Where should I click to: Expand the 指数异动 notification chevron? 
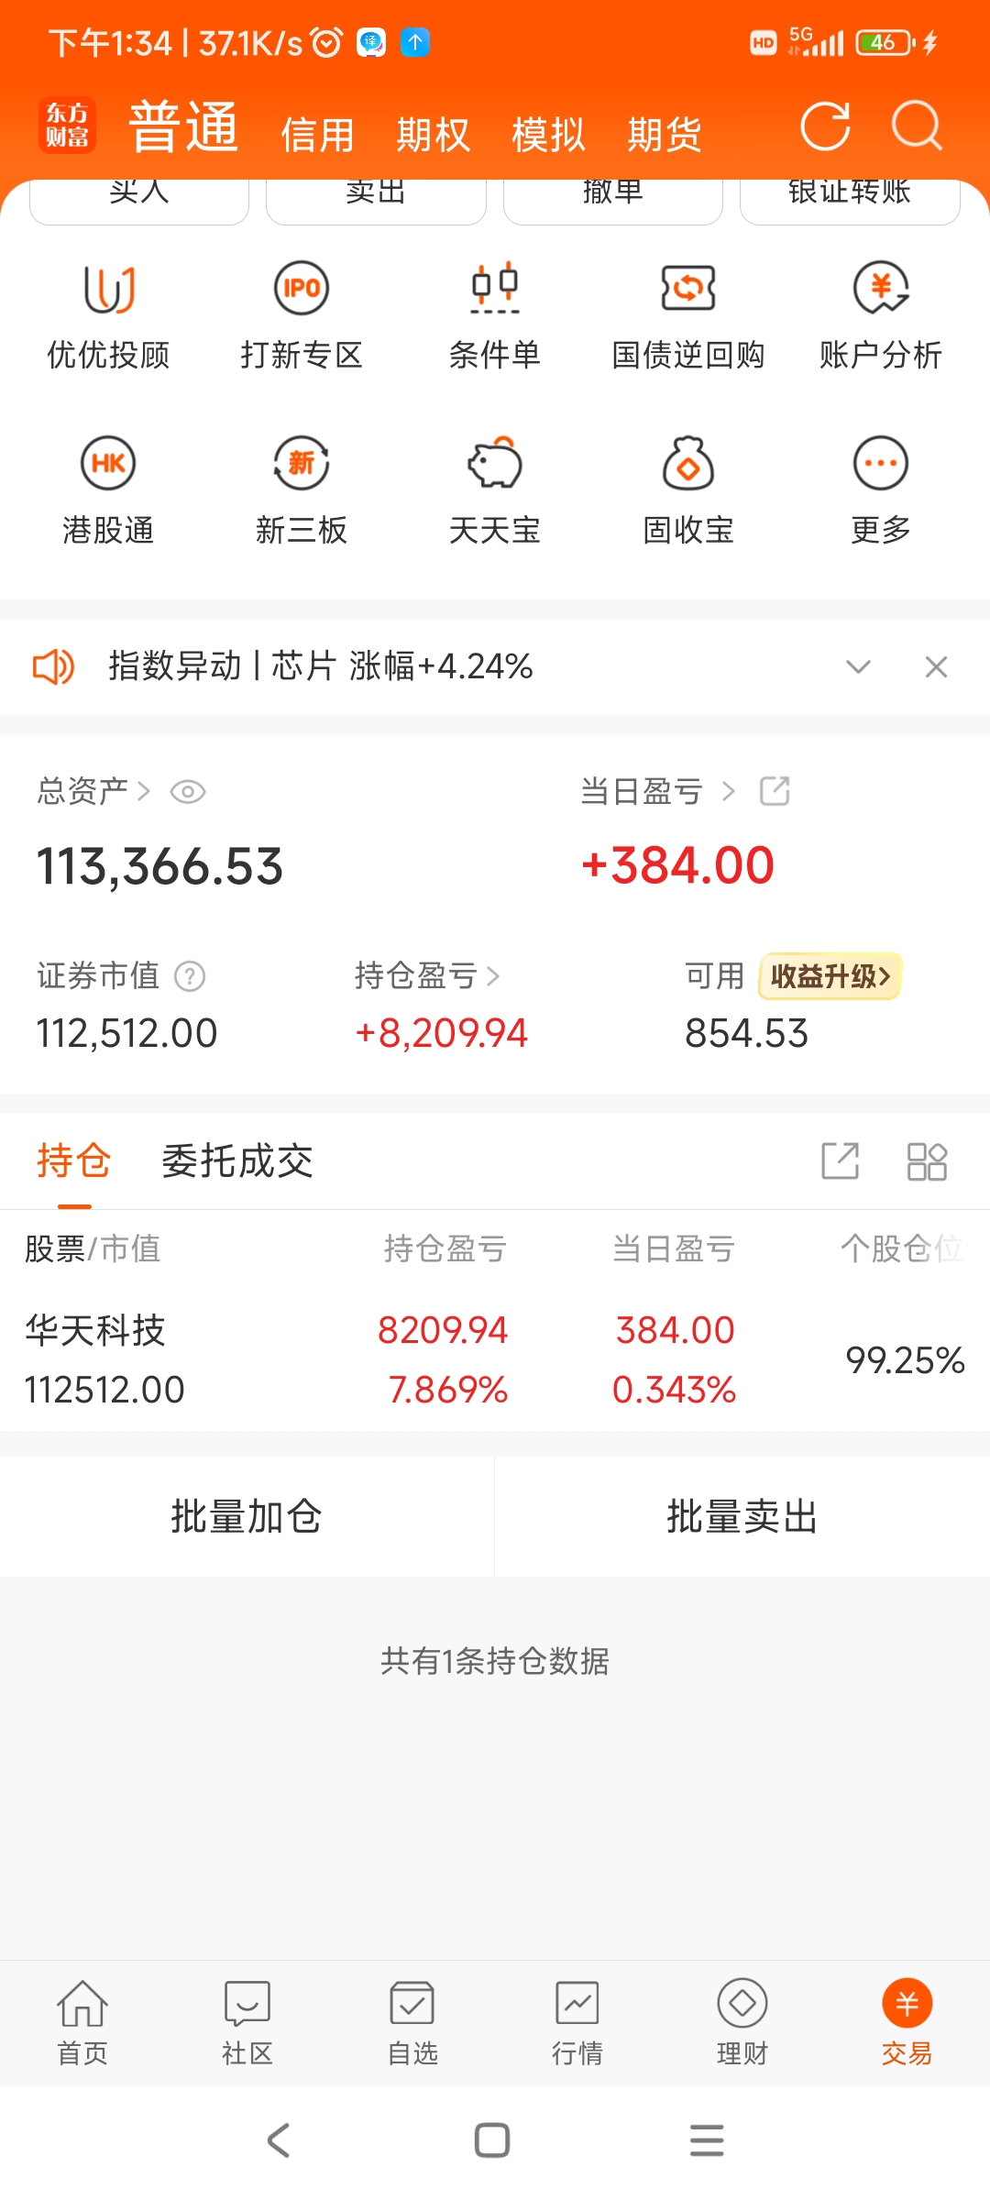tap(858, 666)
